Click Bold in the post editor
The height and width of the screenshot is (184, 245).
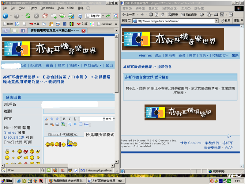point(64,119)
